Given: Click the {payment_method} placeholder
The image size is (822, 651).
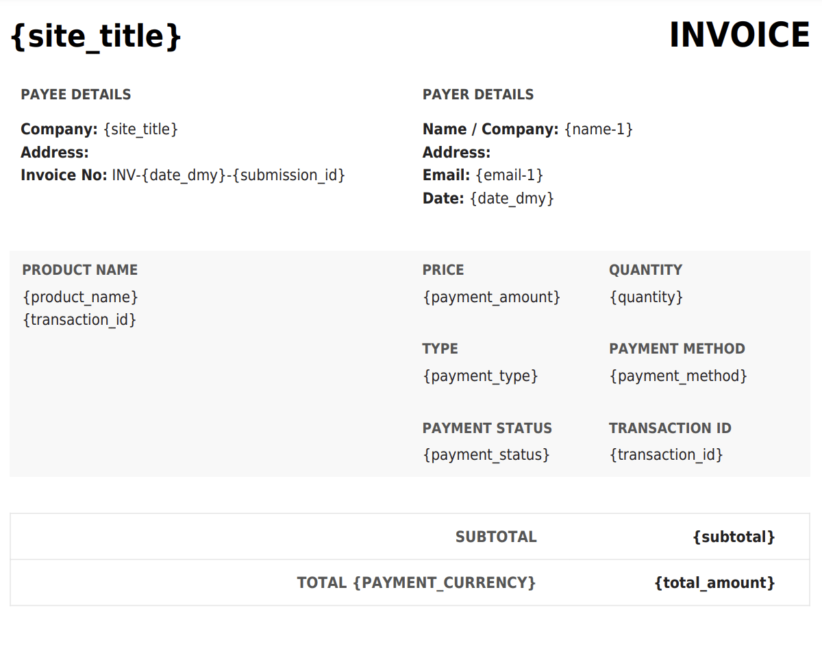Looking at the screenshot, I should point(678,376).
